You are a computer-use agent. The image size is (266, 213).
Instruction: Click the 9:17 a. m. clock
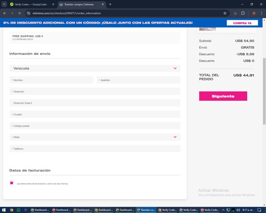[248, 210]
